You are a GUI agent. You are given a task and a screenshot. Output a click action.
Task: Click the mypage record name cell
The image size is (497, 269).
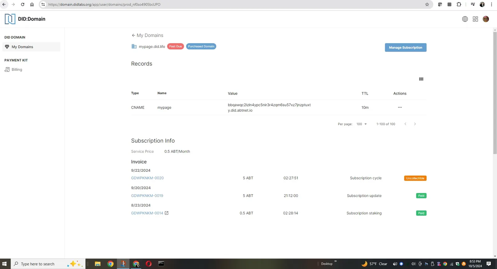(x=164, y=108)
